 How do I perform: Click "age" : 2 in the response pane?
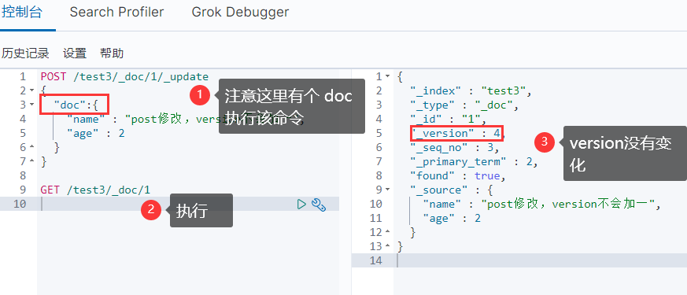point(452,218)
